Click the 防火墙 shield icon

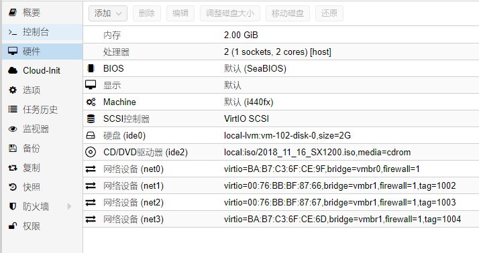pos(13,207)
